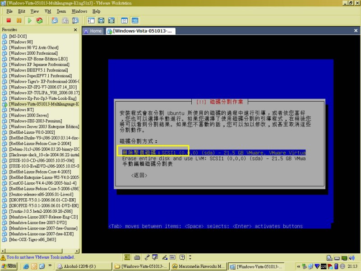Viewport: 361px width, 271px height.
Task: Open the View menu
Action: click(x=35, y=11)
